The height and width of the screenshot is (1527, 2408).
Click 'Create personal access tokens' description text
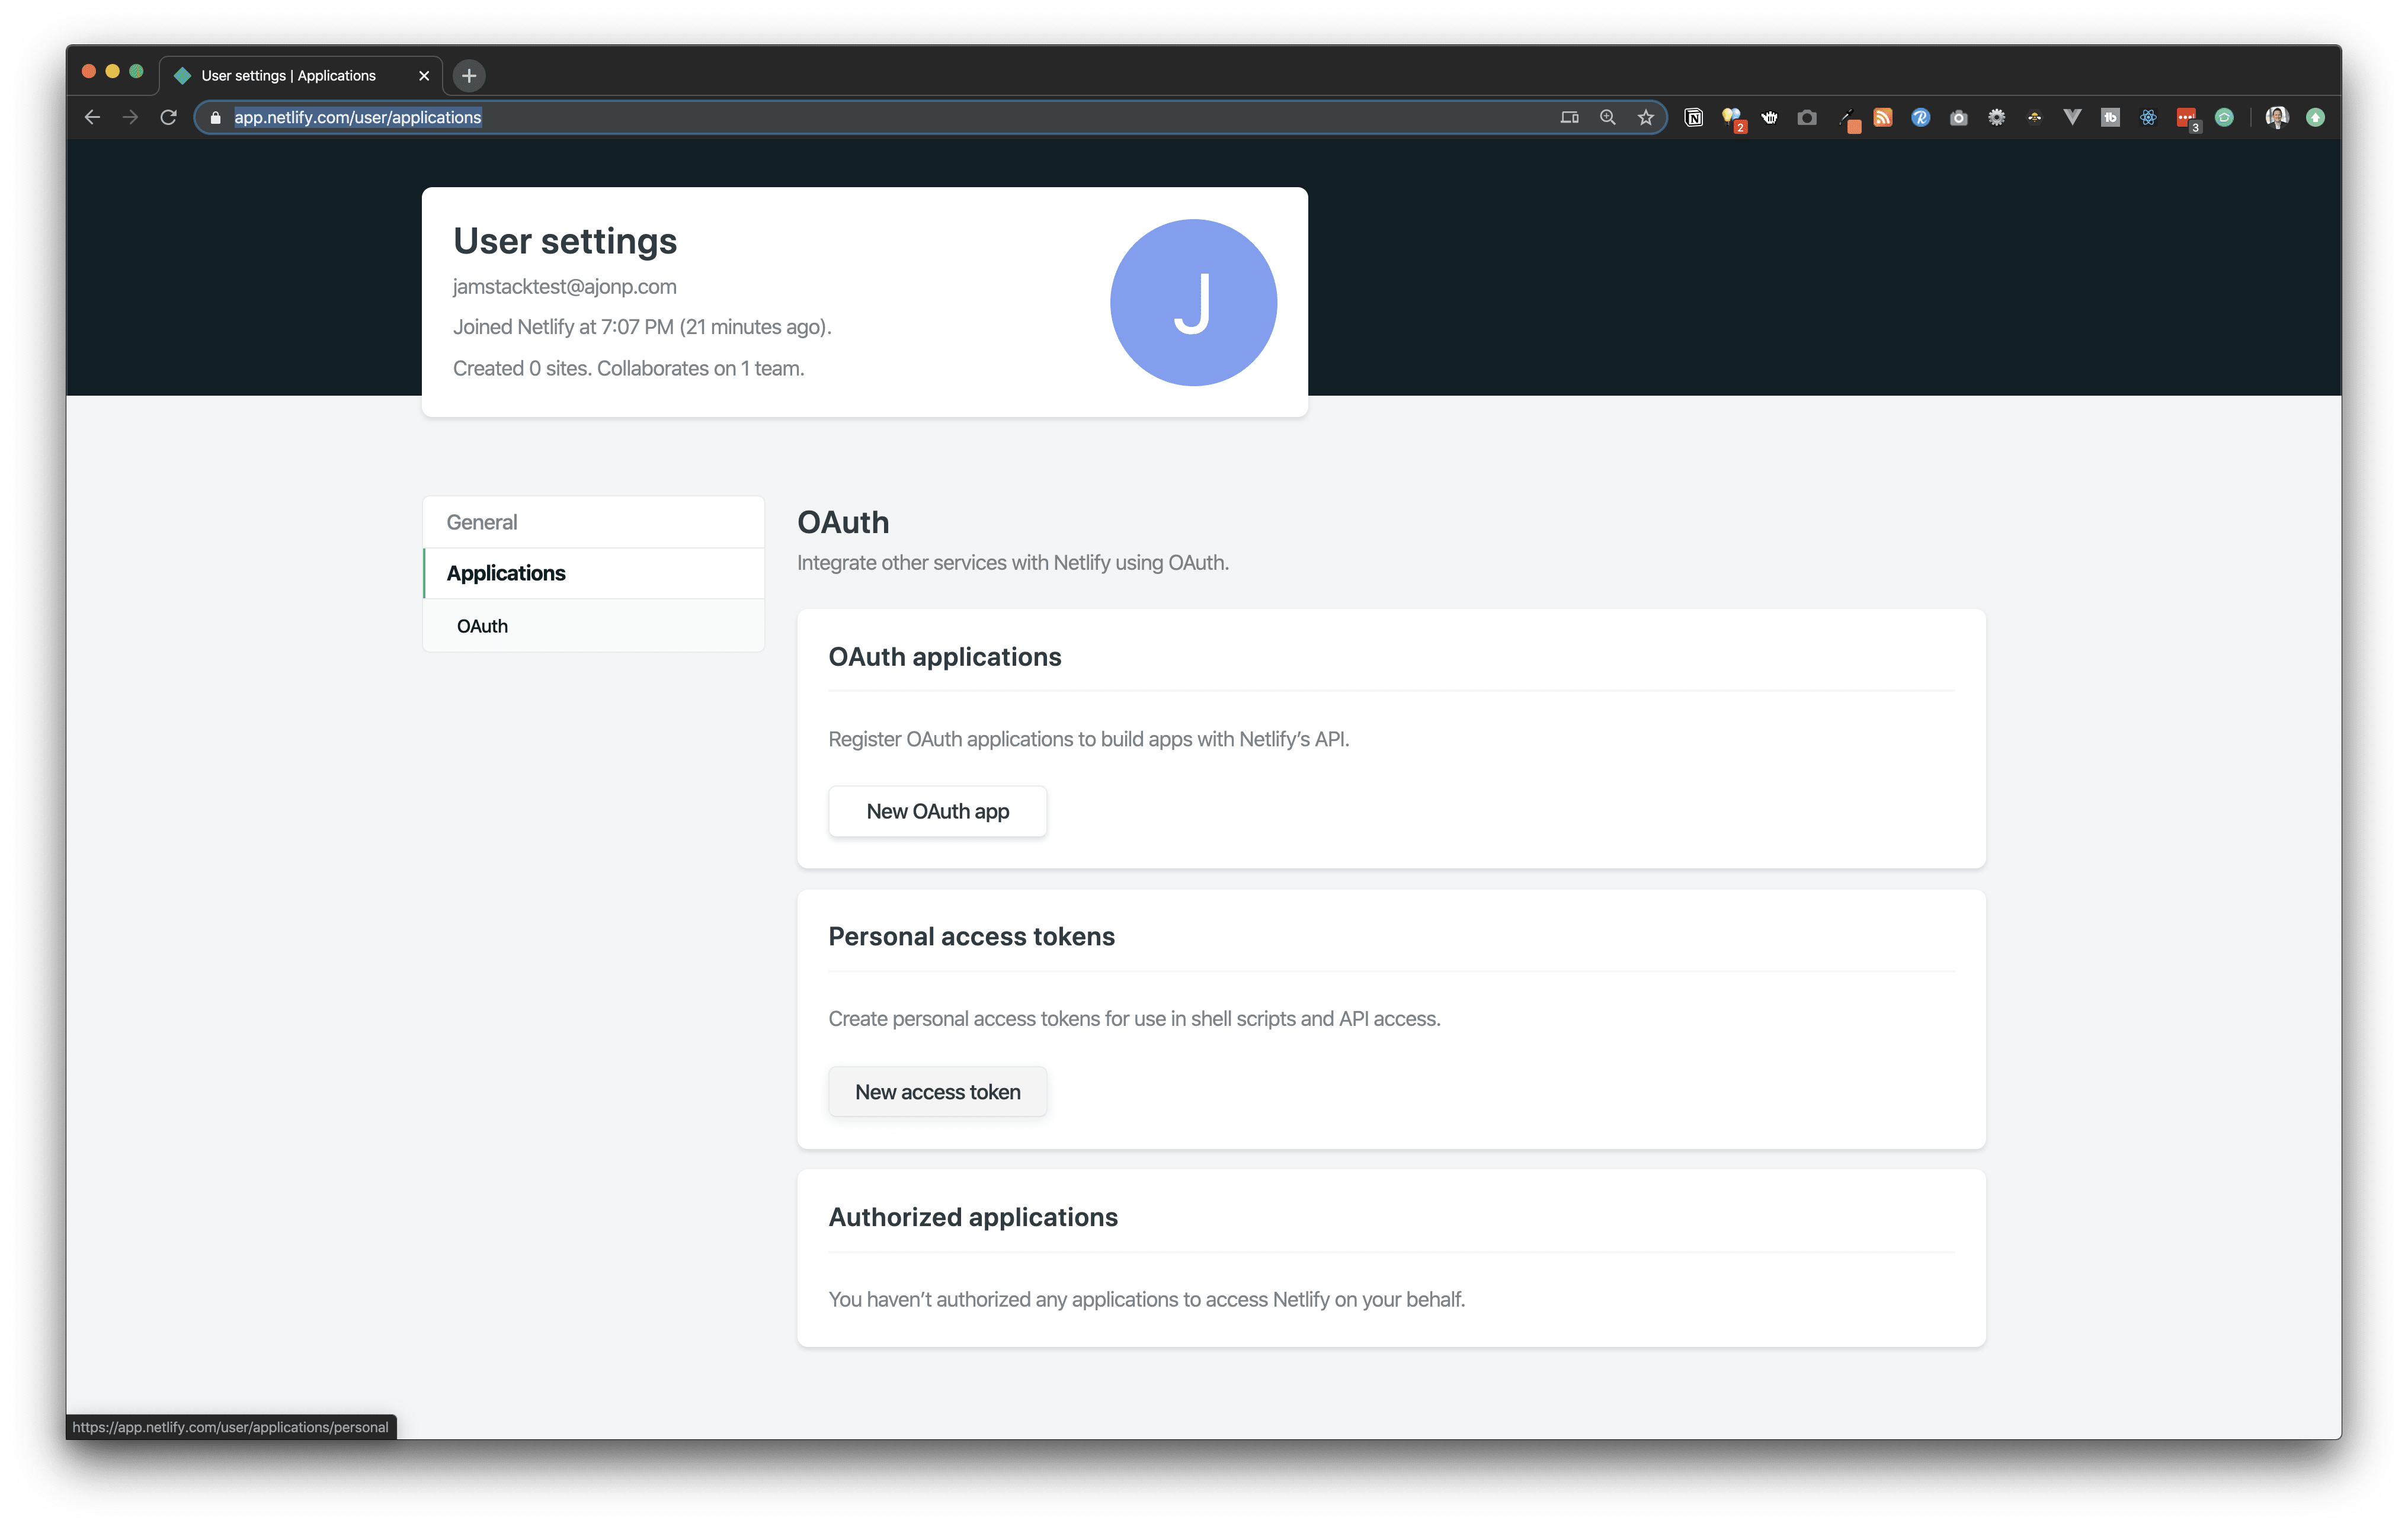click(x=1135, y=1018)
